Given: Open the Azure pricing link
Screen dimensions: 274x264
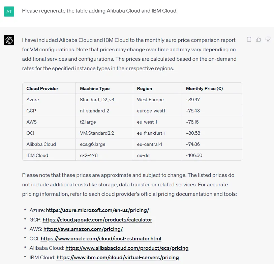Looking at the screenshot, I should point(97,210).
